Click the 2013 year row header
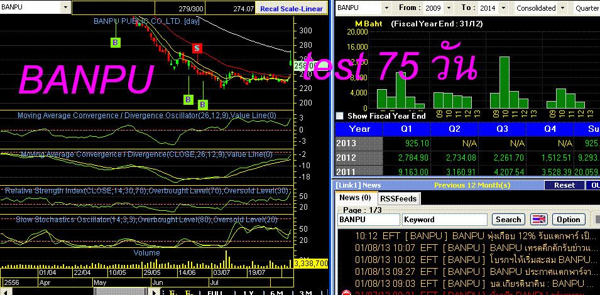The height and width of the screenshot is (295, 600). click(359, 143)
